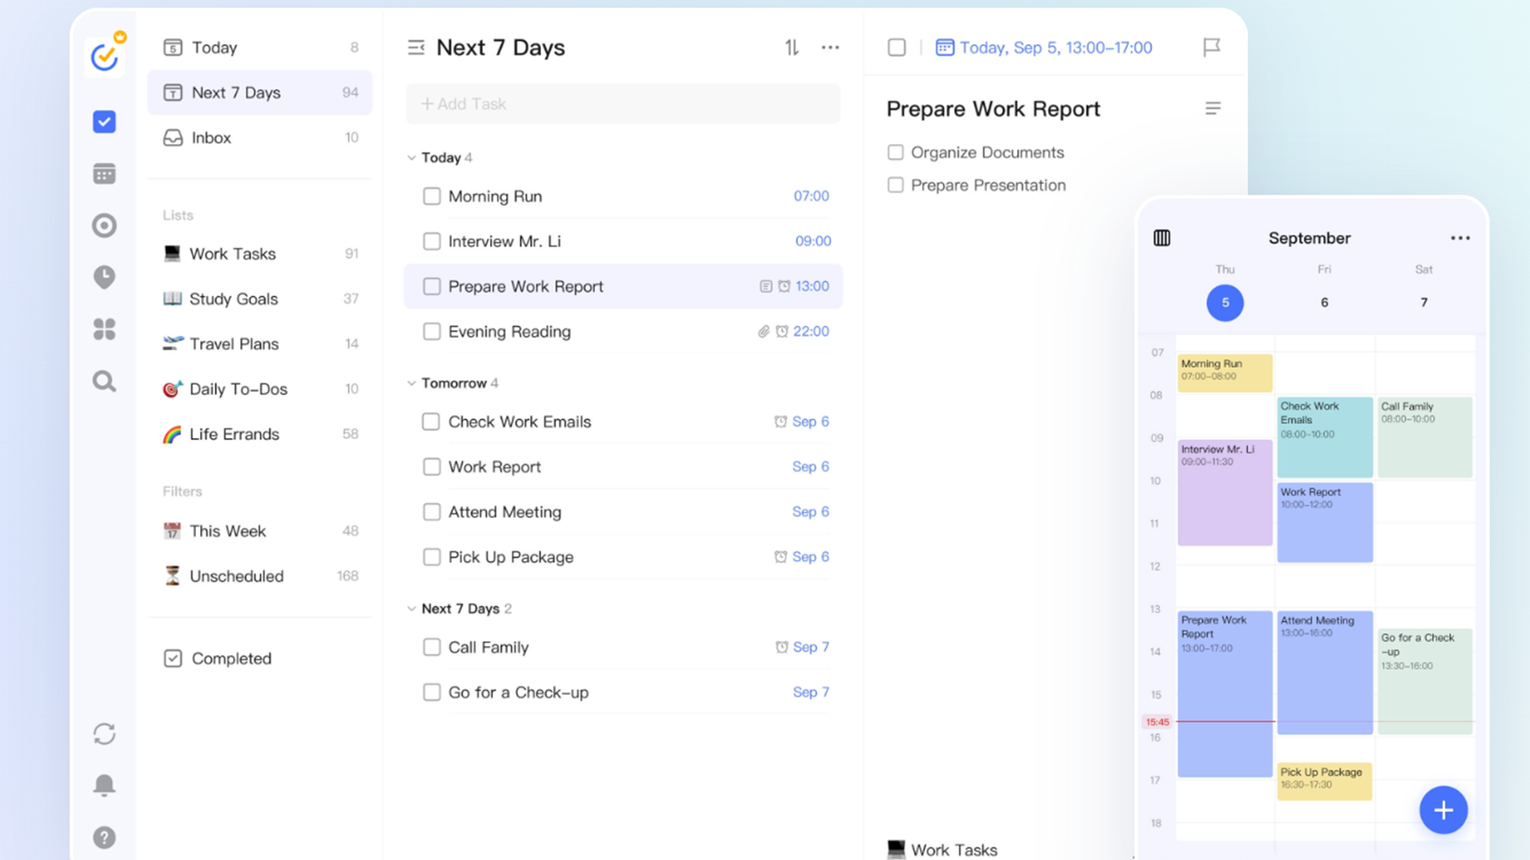Tick the Call Family checkbox
Image resolution: width=1530 pixels, height=860 pixels.
[432, 647]
